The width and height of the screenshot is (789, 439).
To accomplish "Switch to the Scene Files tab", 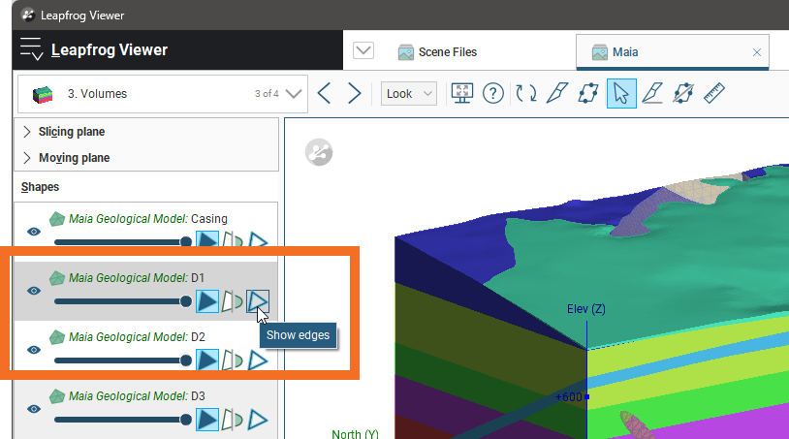I will click(x=438, y=52).
